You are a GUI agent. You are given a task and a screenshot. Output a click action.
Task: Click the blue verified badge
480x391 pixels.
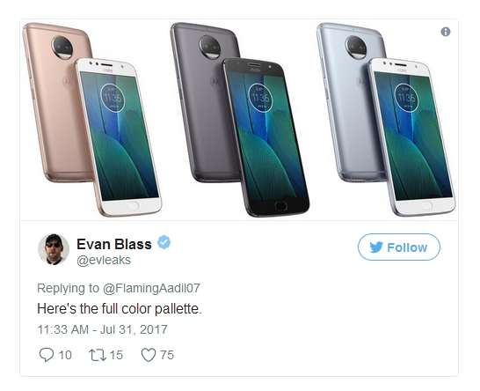[164, 242]
